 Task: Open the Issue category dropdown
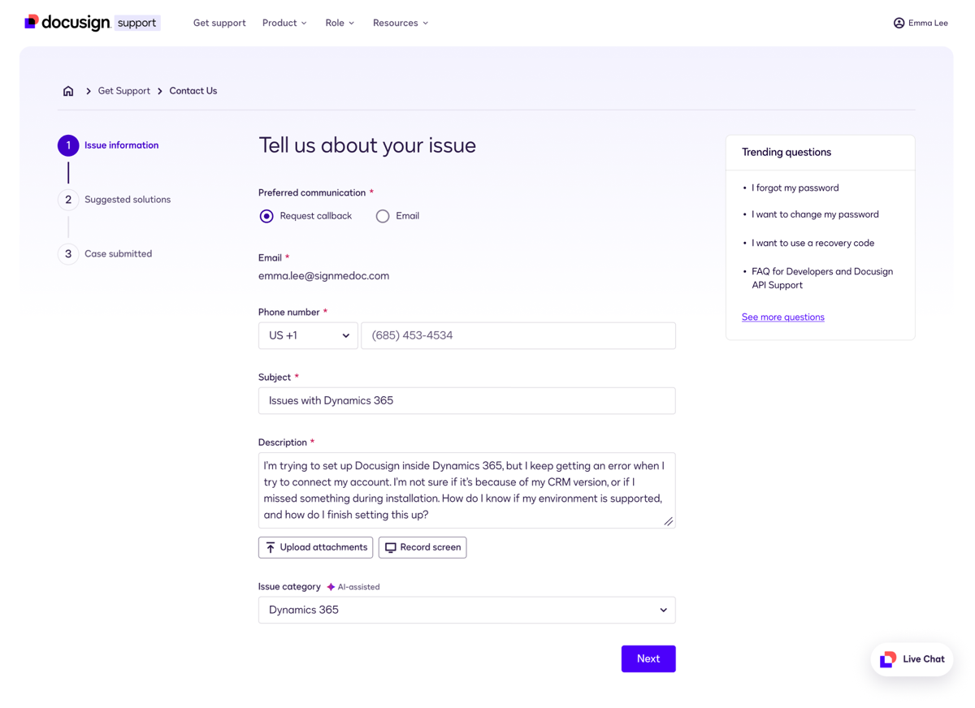point(466,610)
